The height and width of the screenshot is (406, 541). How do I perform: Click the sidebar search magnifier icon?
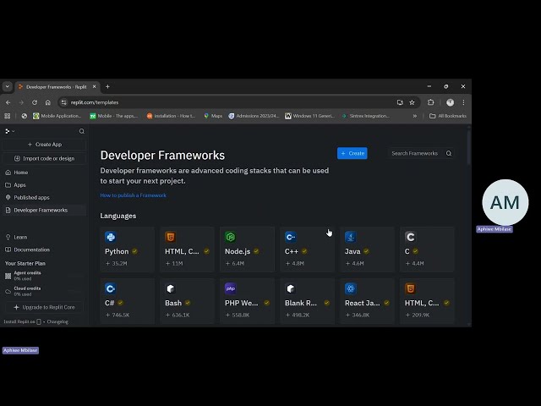pyautogui.click(x=82, y=131)
